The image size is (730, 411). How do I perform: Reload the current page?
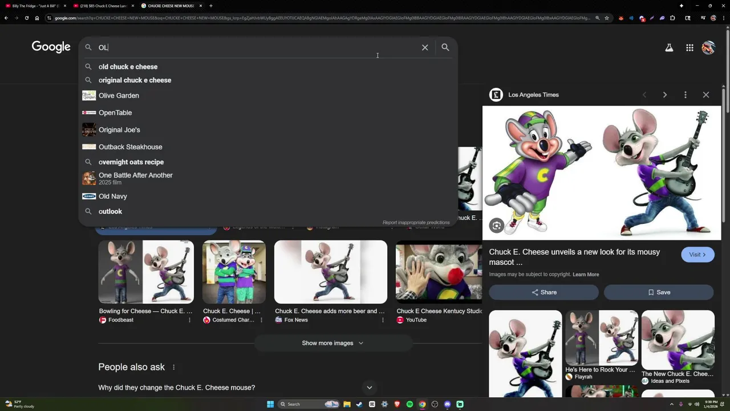(27, 18)
